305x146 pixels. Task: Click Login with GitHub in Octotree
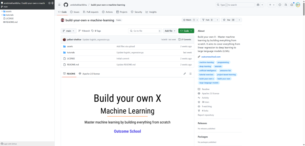tap(9, 144)
